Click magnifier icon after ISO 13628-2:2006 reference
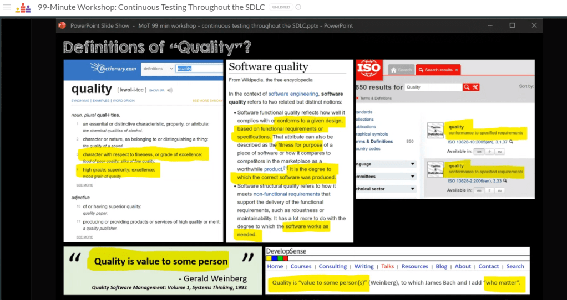This screenshot has height=300, width=567. (x=505, y=181)
